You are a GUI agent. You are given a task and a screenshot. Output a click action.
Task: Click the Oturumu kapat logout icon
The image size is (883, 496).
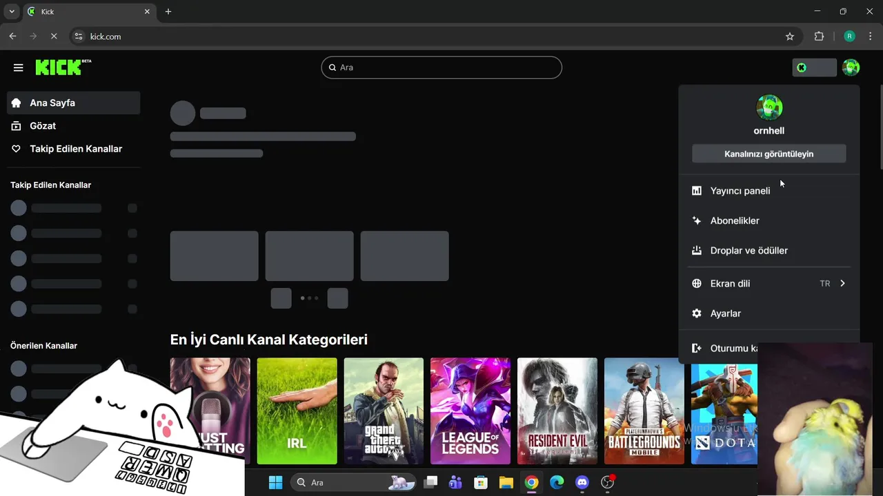pyautogui.click(x=697, y=349)
